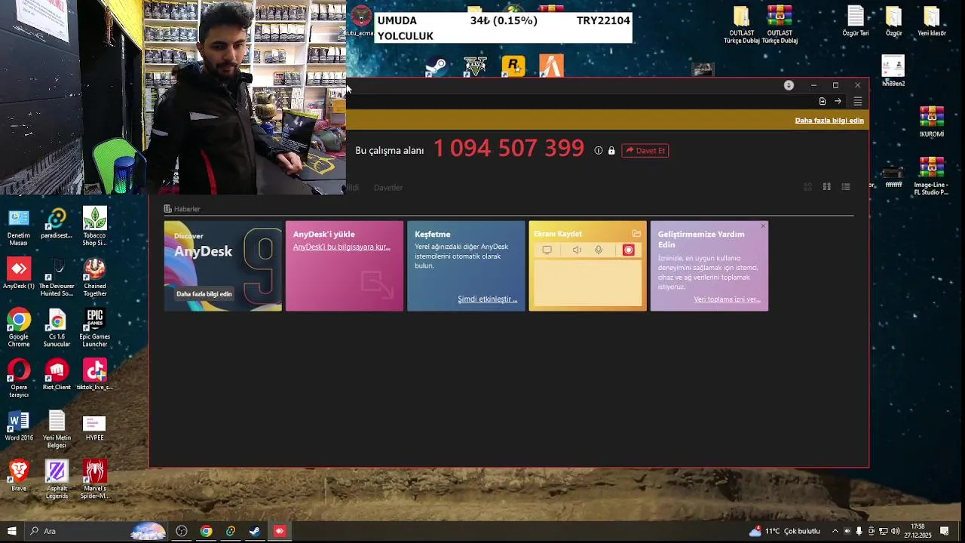Viewport: 965px width, 543px height.
Task: Open Yeni Metin Belgesi file
Action: click(57, 428)
